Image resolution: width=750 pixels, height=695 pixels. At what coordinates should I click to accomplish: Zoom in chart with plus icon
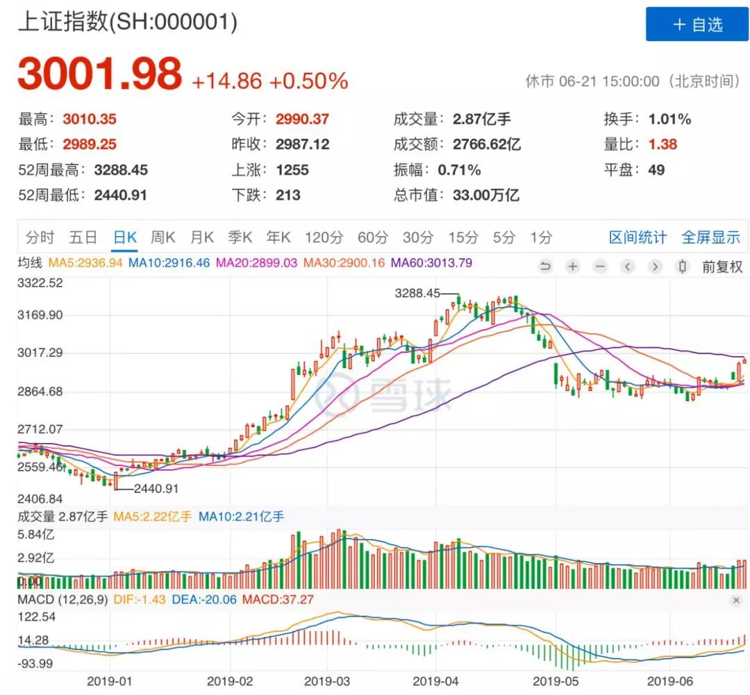pyautogui.click(x=572, y=267)
